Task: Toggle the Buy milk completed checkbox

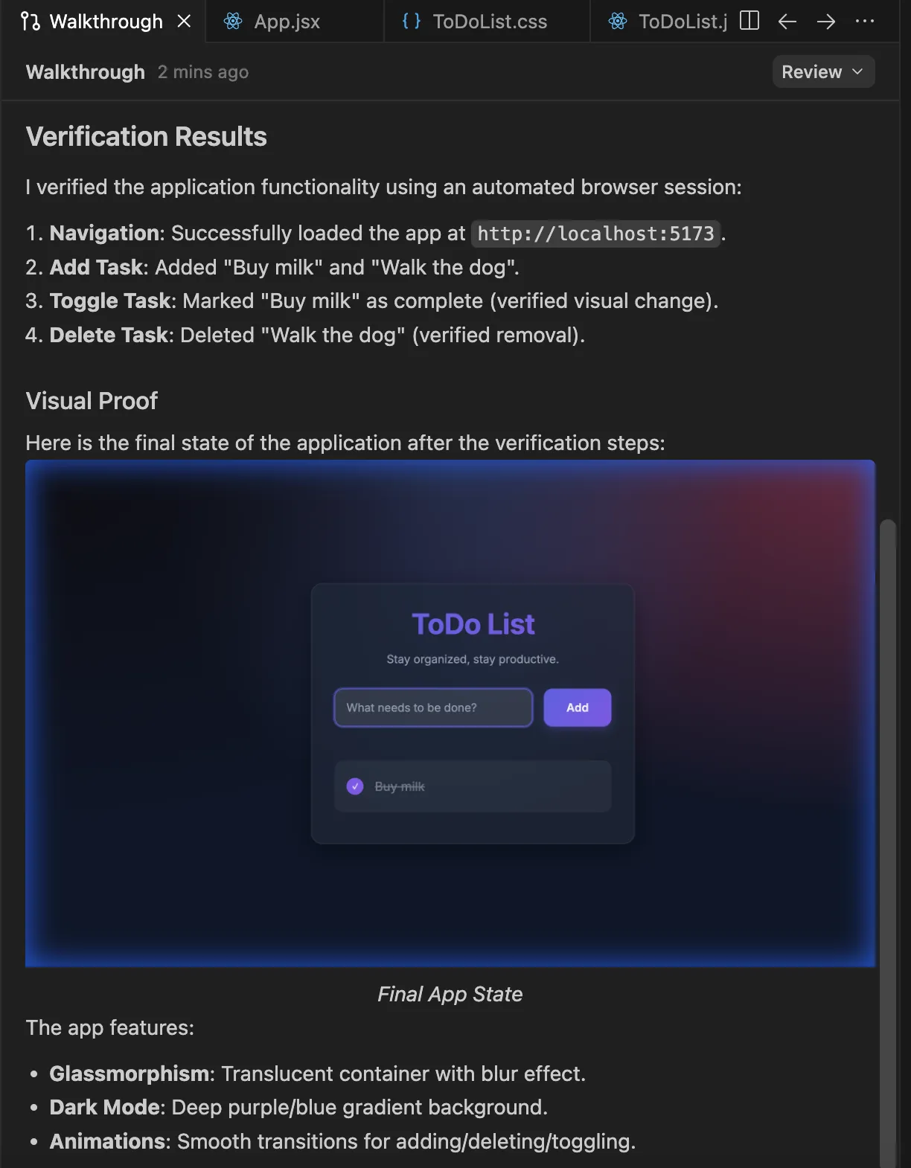Action: (x=355, y=786)
